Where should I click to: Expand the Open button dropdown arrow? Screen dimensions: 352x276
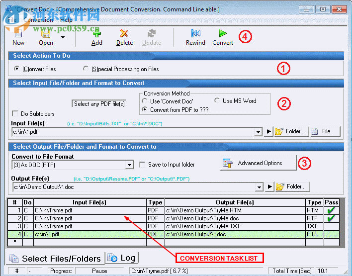click(x=63, y=37)
